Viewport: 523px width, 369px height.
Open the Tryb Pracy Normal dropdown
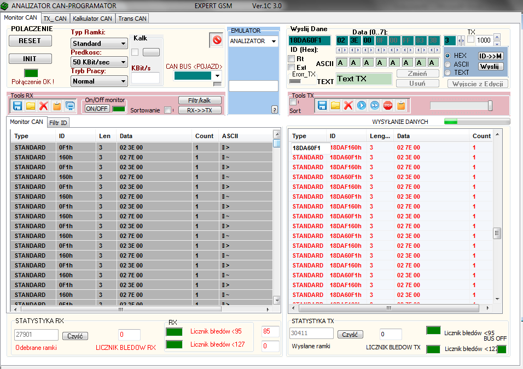coord(99,81)
